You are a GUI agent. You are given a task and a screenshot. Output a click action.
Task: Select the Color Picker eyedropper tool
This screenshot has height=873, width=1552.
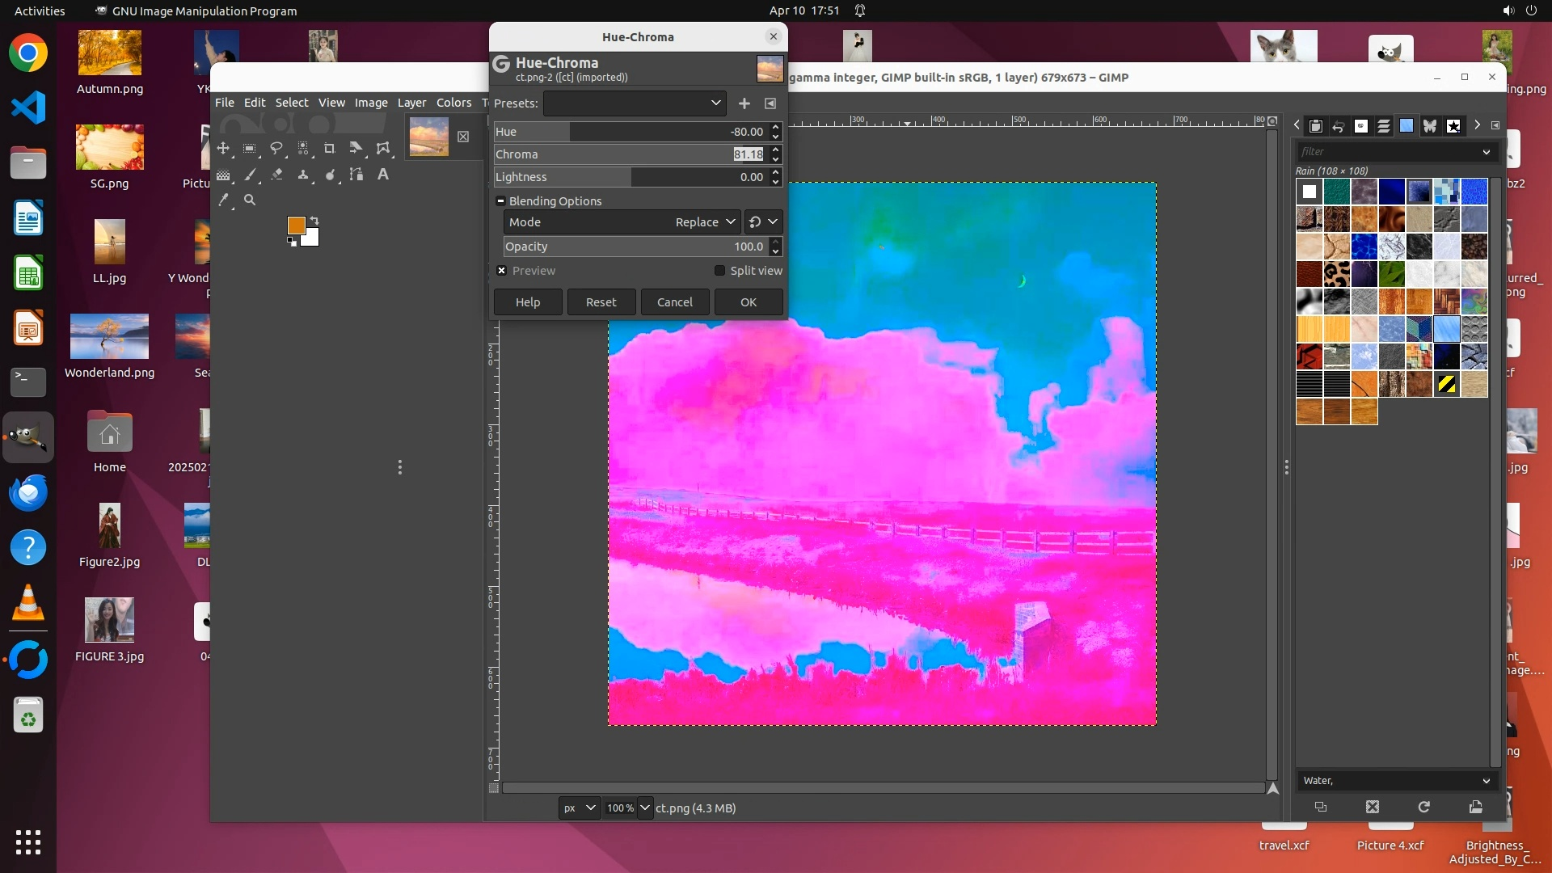click(224, 200)
